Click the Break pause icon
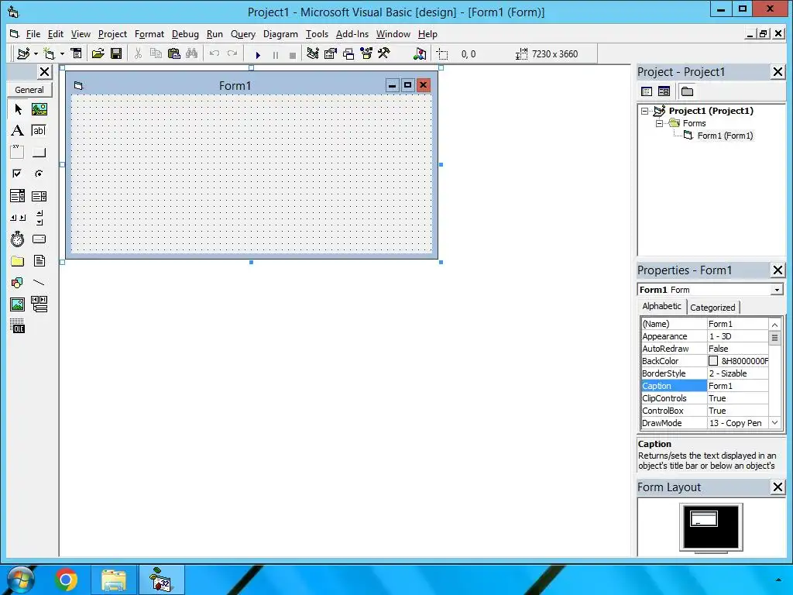Image resolution: width=793 pixels, height=595 pixels. (x=276, y=55)
